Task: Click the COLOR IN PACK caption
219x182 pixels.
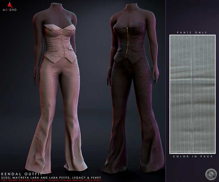Action: [193, 156]
